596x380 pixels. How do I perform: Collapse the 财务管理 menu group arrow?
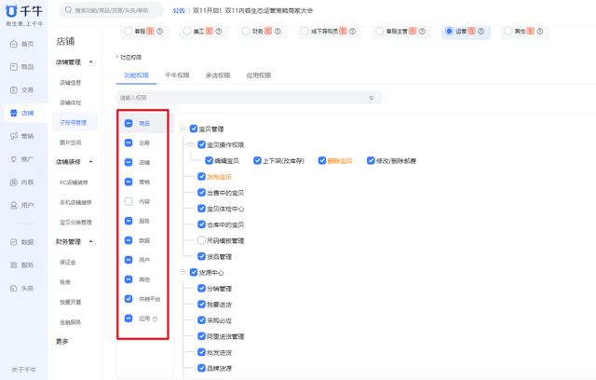coord(91,241)
